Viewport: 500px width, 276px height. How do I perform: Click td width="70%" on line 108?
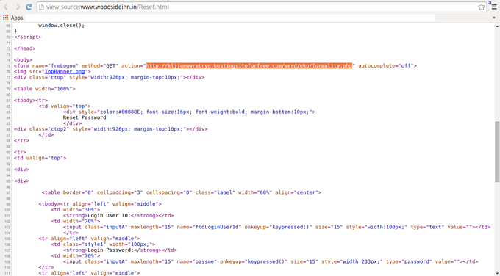75,255
